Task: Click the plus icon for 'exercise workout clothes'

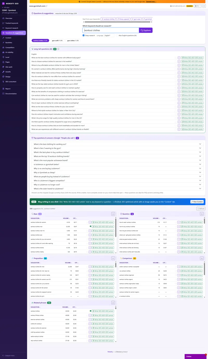Action: click(90, 319)
